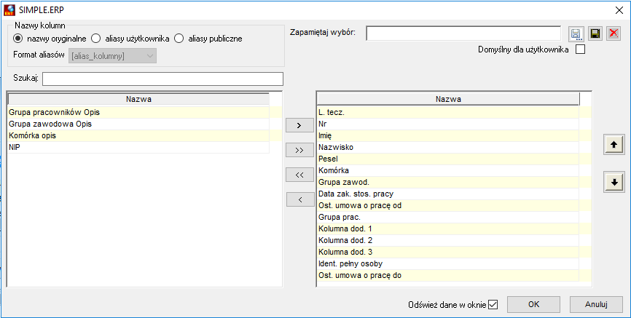Screen dimensions: 631x318
Task: Select the aliasy użytkownika radio button
Action: point(95,39)
